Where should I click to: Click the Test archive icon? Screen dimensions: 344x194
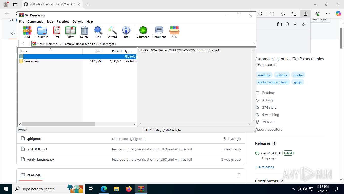[x=57, y=32]
